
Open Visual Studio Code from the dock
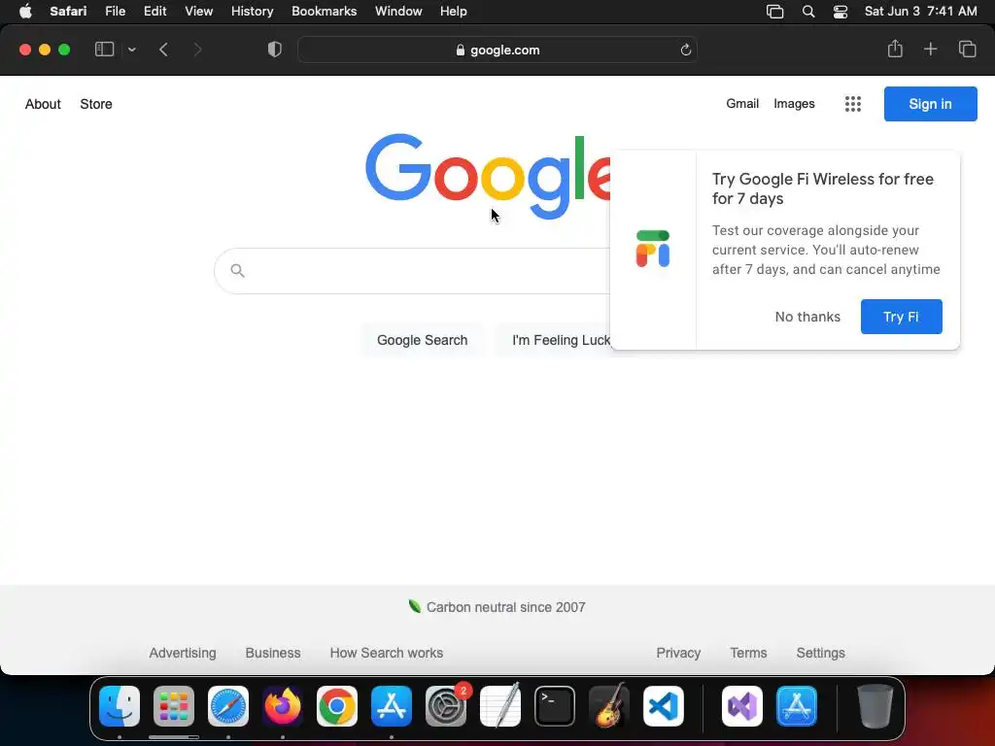pos(663,706)
